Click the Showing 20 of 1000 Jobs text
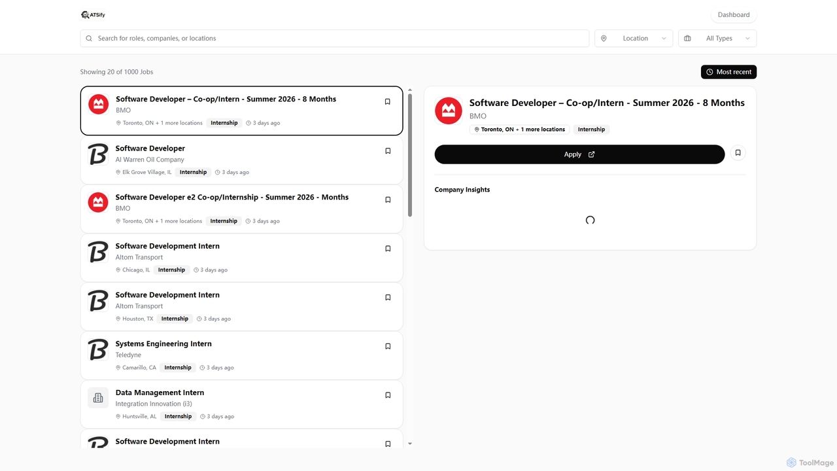 116,72
